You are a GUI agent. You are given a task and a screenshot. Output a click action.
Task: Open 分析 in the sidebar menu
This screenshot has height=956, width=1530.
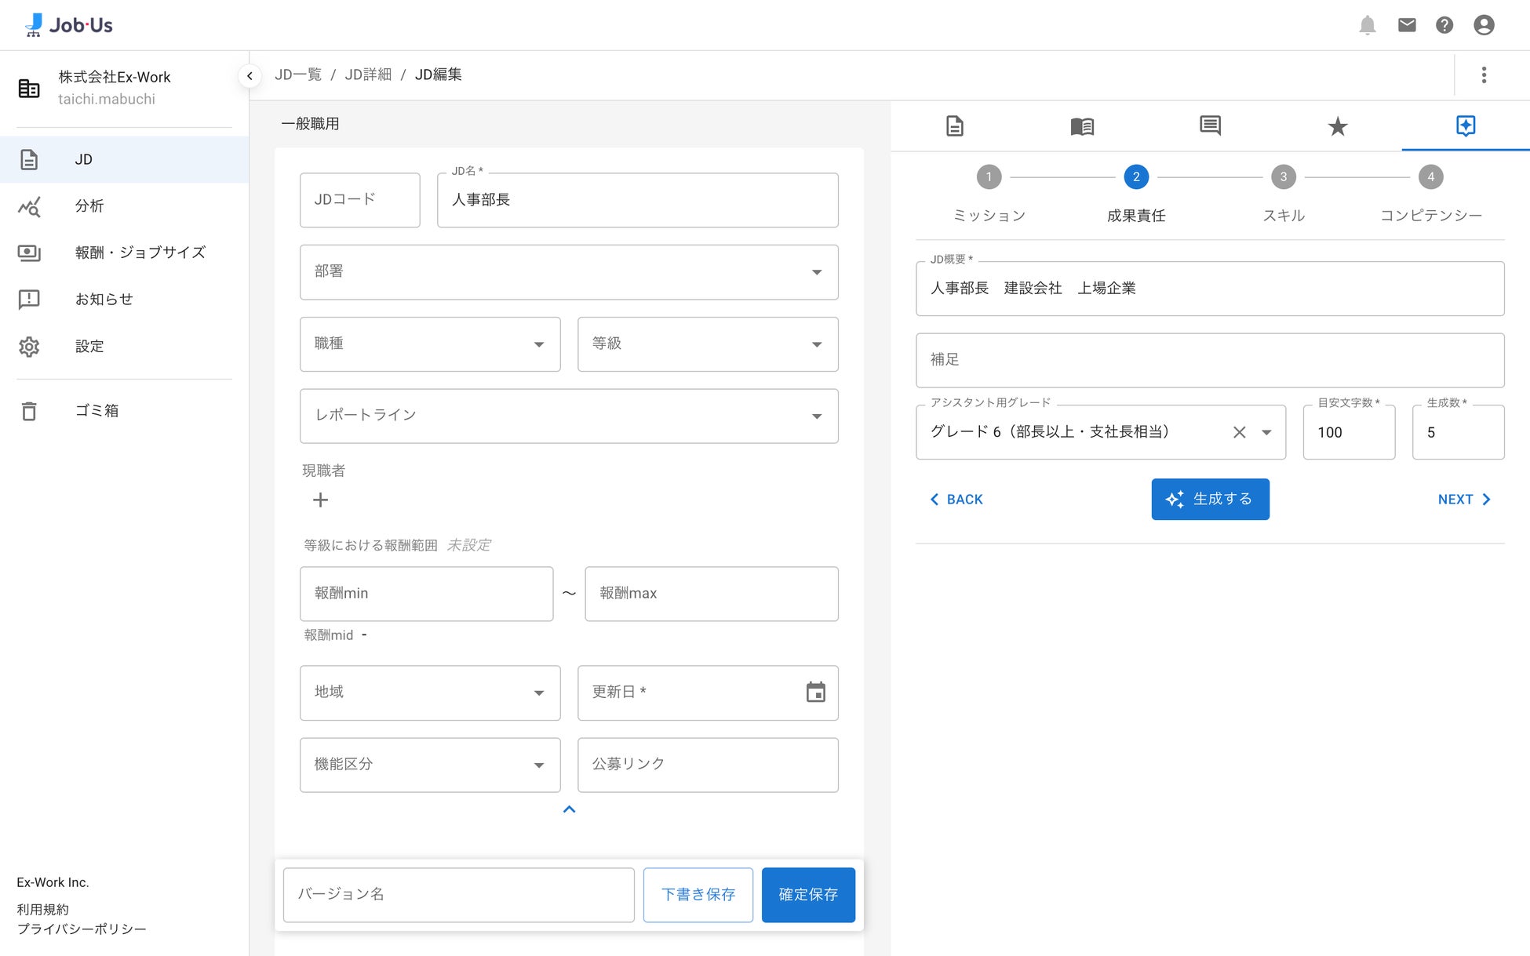pos(89,206)
